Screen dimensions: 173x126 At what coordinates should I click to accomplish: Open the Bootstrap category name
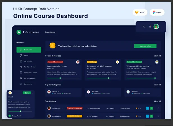click(95, 91)
